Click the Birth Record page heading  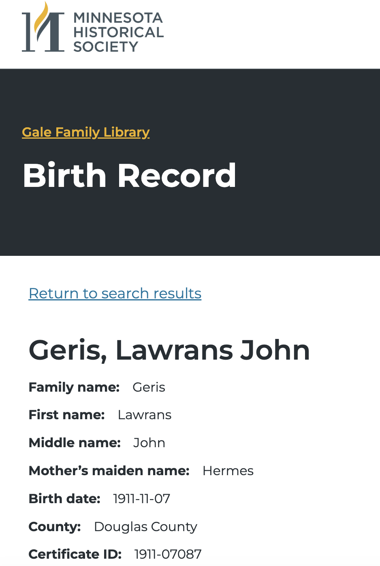[130, 176]
